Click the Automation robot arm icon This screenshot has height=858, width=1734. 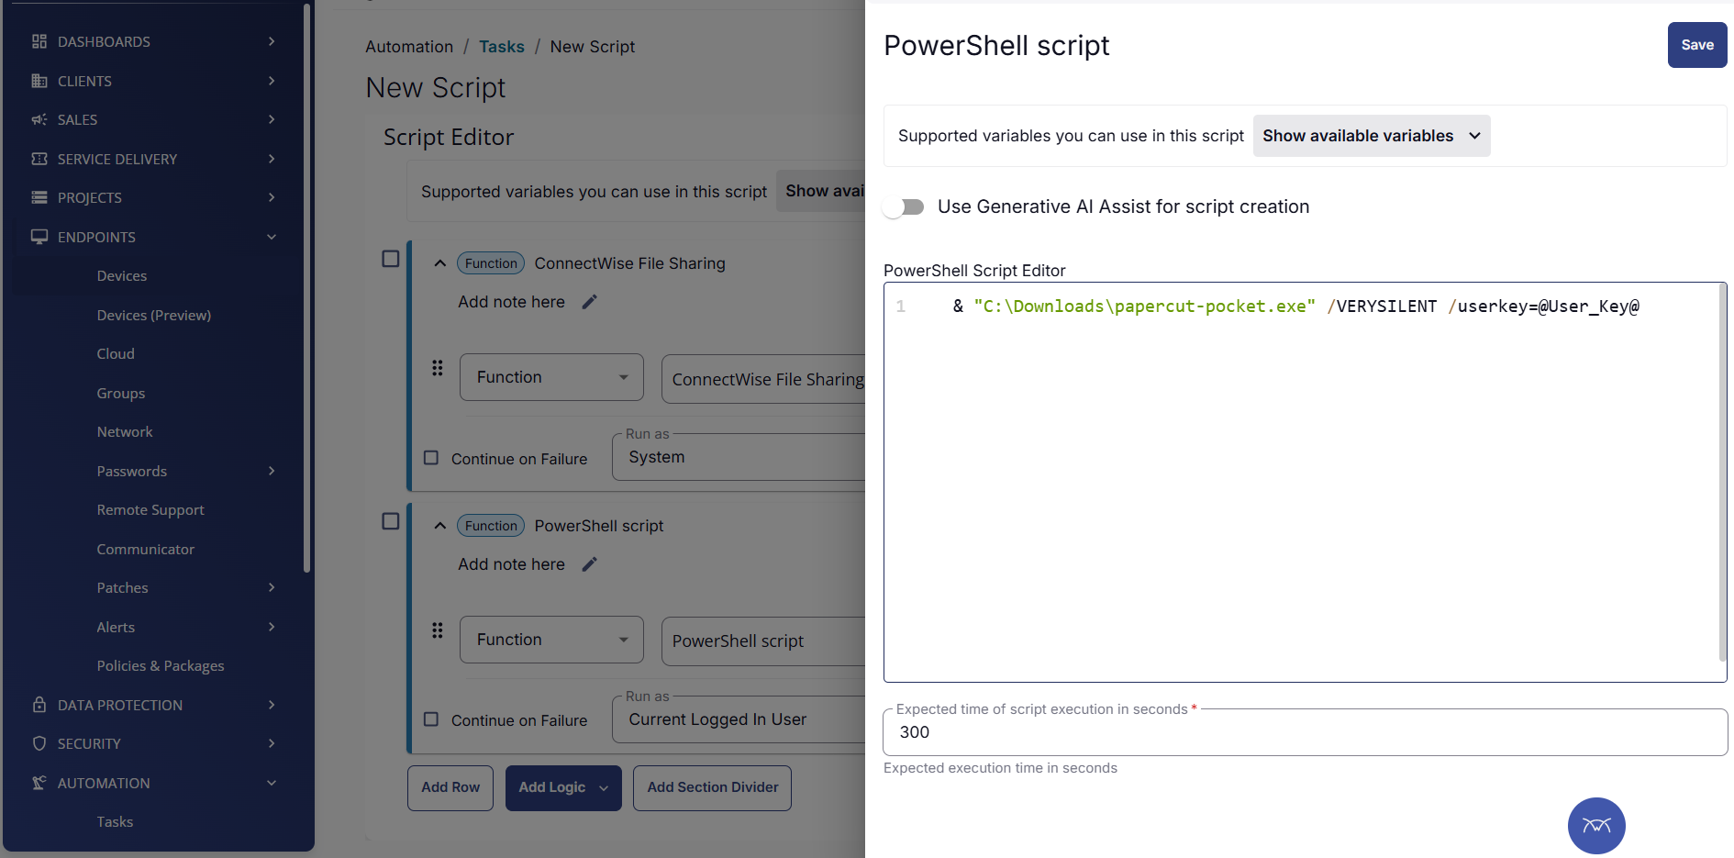click(39, 783)
